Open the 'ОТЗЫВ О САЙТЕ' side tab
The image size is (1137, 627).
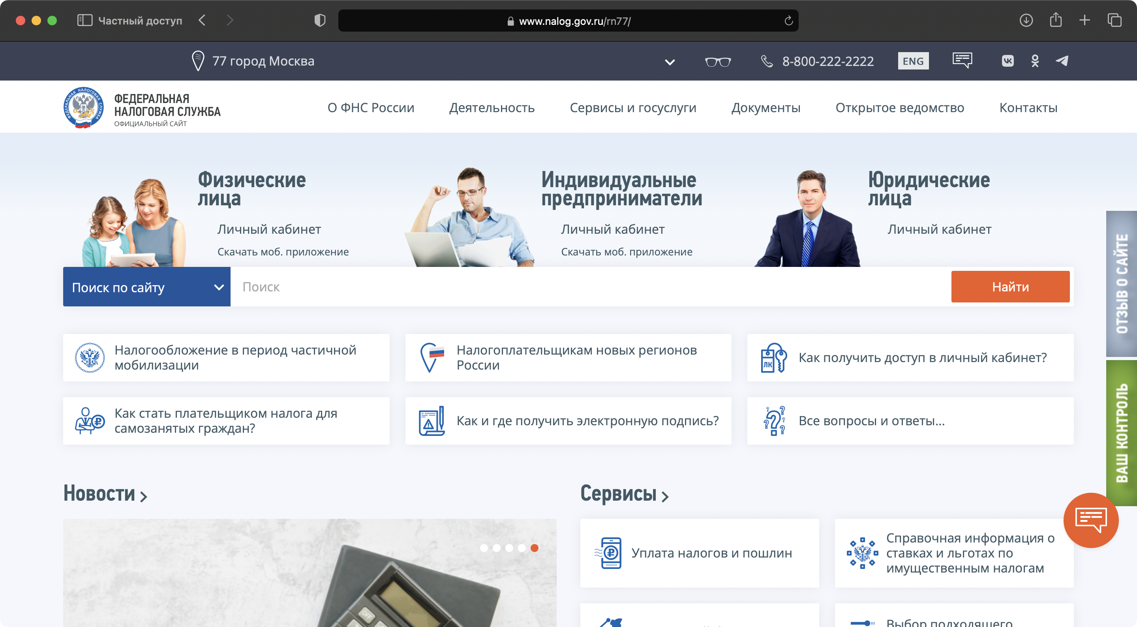pyautogui.click(x=1121, y=283)
